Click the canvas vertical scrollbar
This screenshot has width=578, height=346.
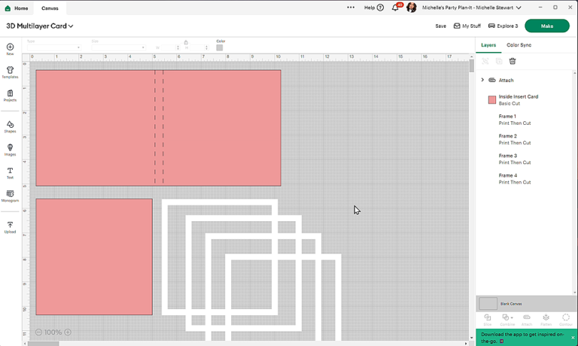click(471, 66)
